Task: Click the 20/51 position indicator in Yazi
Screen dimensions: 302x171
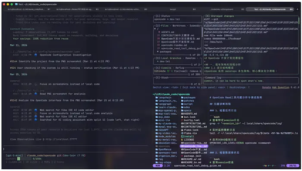Action: [293, 166]
